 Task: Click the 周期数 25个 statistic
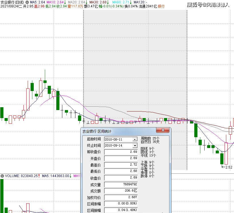(150, 138)
